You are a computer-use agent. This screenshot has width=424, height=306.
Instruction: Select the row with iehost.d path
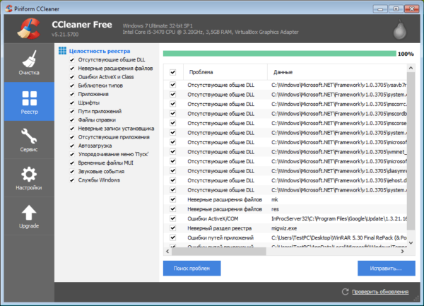coord(285,180)
